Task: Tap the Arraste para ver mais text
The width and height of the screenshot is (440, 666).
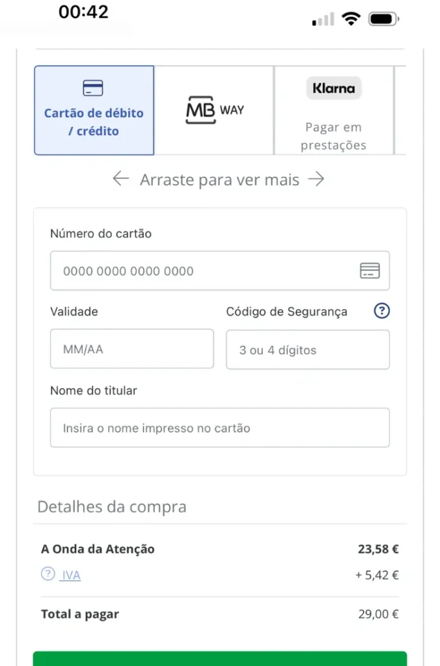Action: coord(219,180)
